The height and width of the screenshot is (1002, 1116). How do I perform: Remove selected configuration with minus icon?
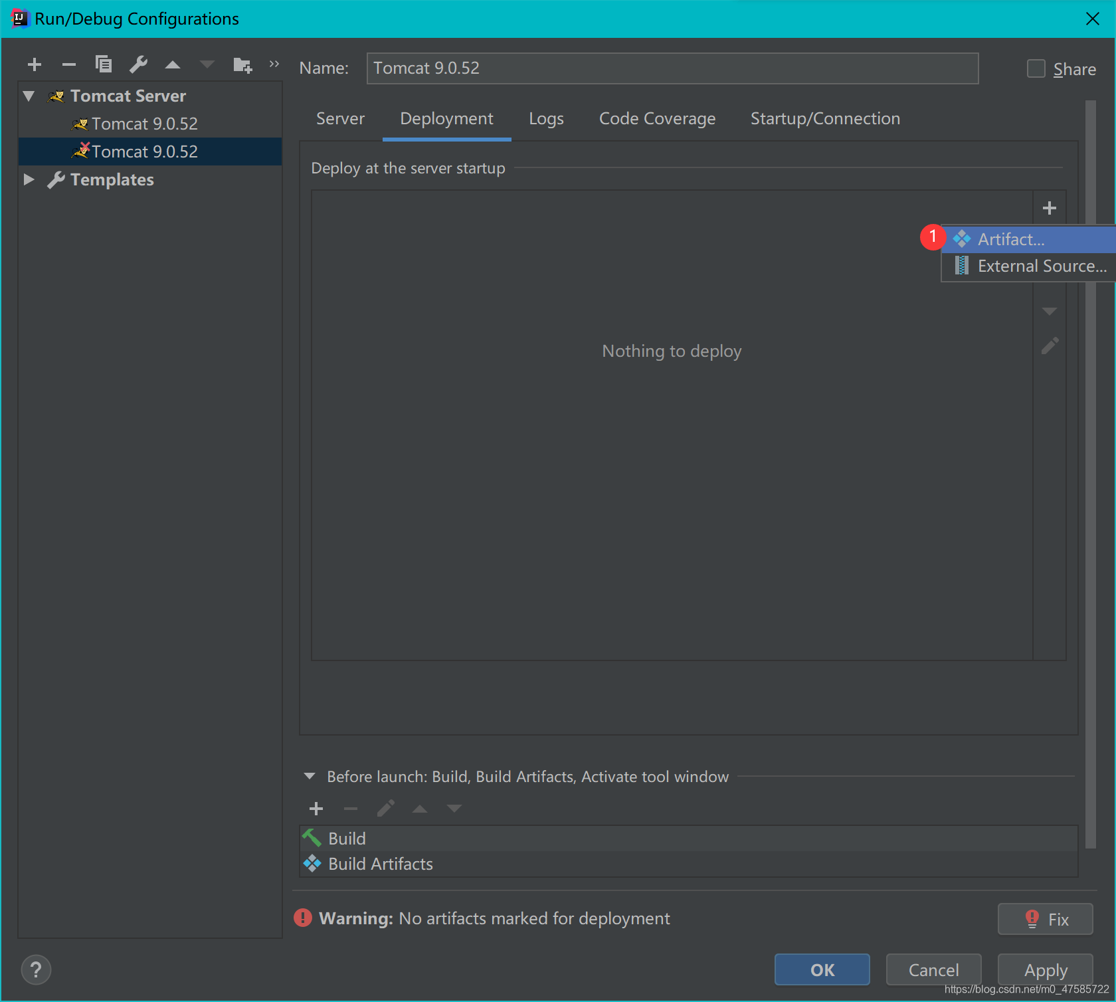(x=69, y=64)
